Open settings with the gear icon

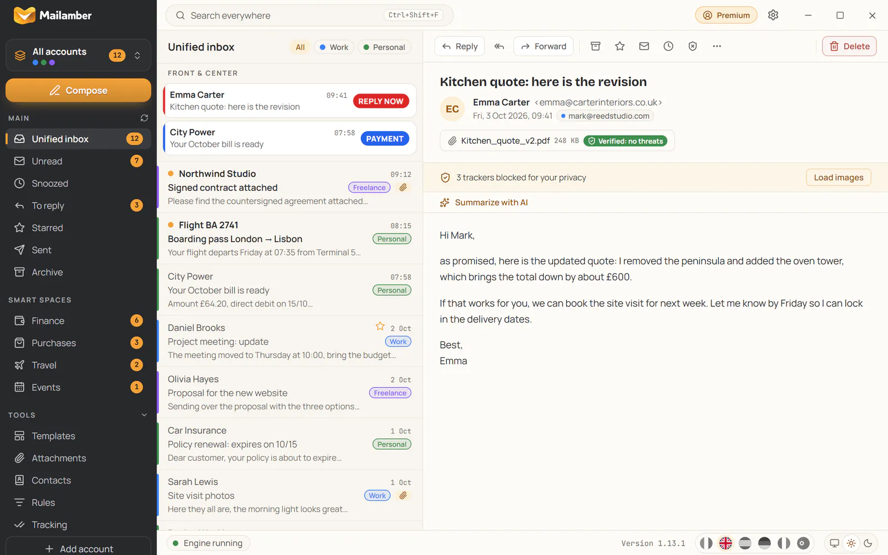[x=773, y=16]
